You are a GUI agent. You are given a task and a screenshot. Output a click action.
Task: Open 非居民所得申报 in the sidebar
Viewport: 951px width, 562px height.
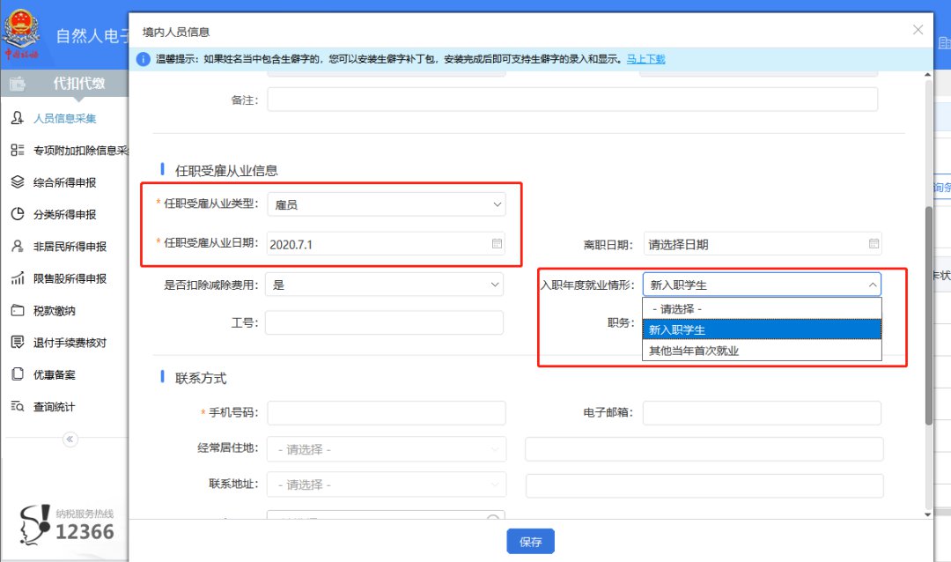coord(70,247)
